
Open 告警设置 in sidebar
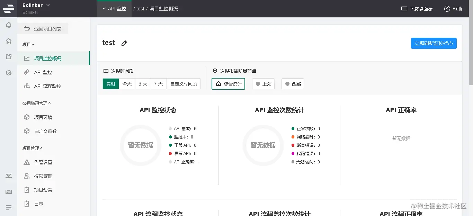point(54,162)
